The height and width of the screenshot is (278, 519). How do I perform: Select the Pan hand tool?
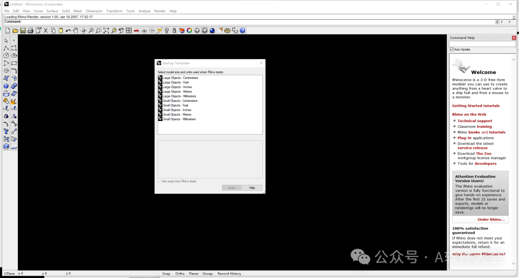[x=76, y=30]
